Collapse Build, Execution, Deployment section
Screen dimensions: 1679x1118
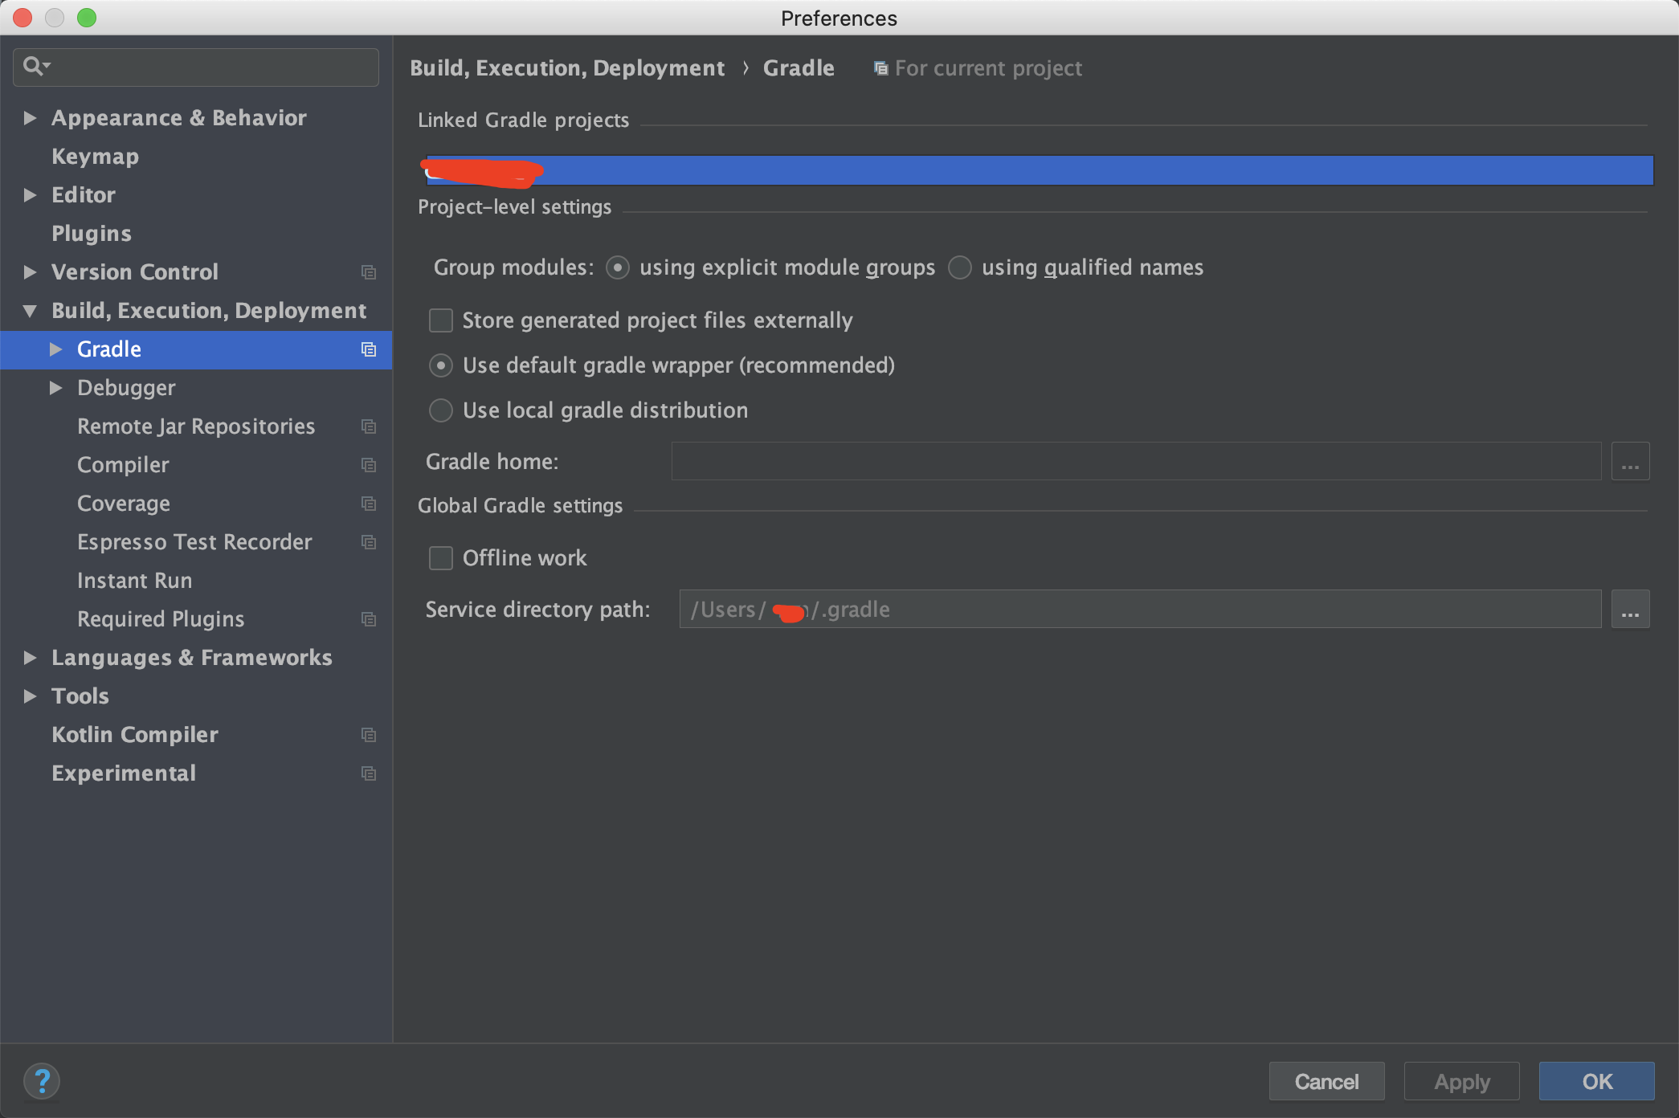pyautogui.click(x=30, y=311)
